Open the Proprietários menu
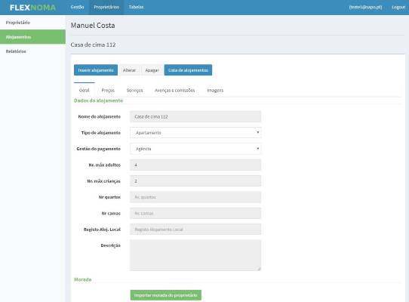The image size is (409, 302). point(106,8)
